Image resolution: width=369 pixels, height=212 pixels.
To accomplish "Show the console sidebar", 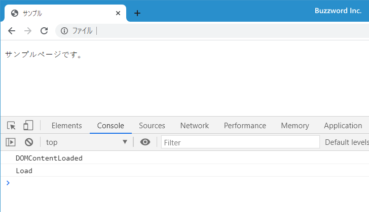I will (11, 142).
